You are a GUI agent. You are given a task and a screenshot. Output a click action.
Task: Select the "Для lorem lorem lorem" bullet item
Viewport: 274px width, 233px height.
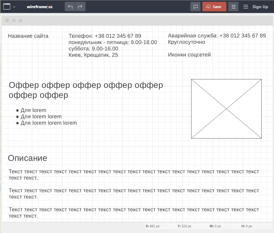click(x=48, y=123)
